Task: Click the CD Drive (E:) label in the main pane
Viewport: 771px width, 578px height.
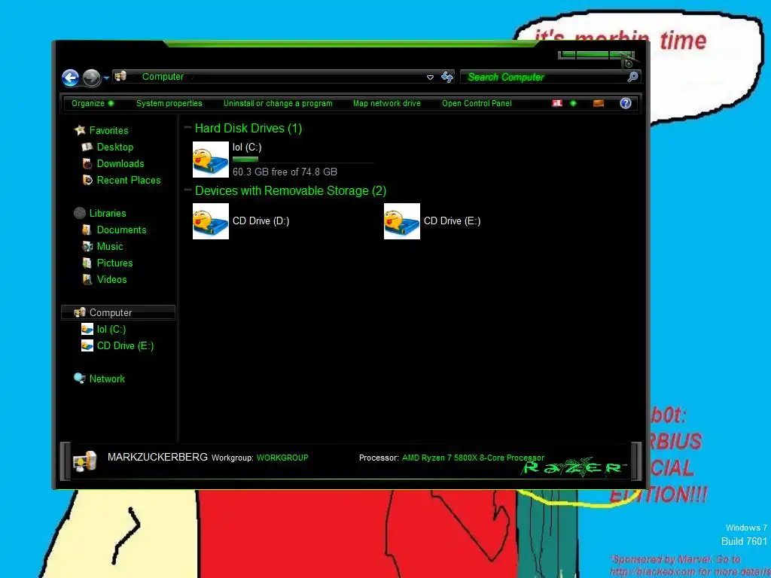Action: 452,221
